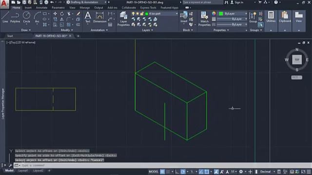Click the Open file icon in quick access toolbar
The height and width of the screenshot is (175, 312).
click(19, 2)
